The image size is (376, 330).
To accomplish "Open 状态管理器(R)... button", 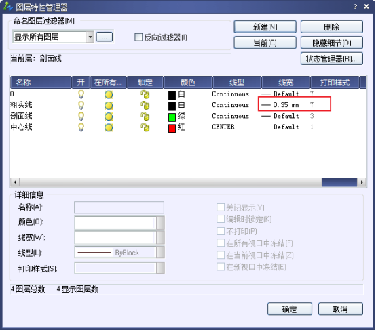I will [x=332, y=59].
